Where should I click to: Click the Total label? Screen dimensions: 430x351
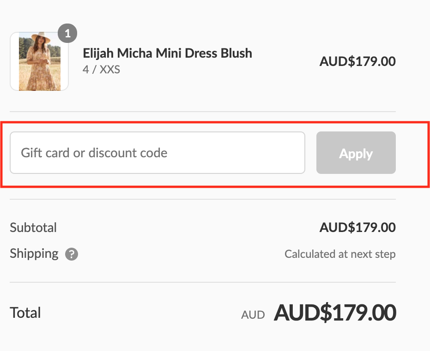25,313
